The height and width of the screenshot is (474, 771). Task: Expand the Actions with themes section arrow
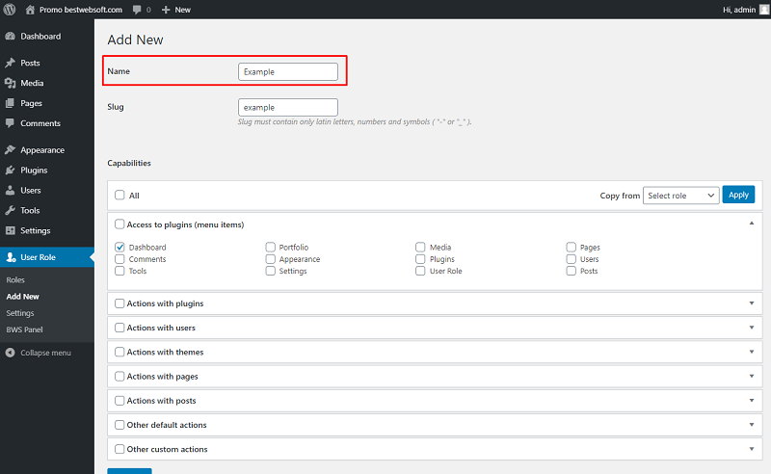pyautogui.click(x=752, y=352)
